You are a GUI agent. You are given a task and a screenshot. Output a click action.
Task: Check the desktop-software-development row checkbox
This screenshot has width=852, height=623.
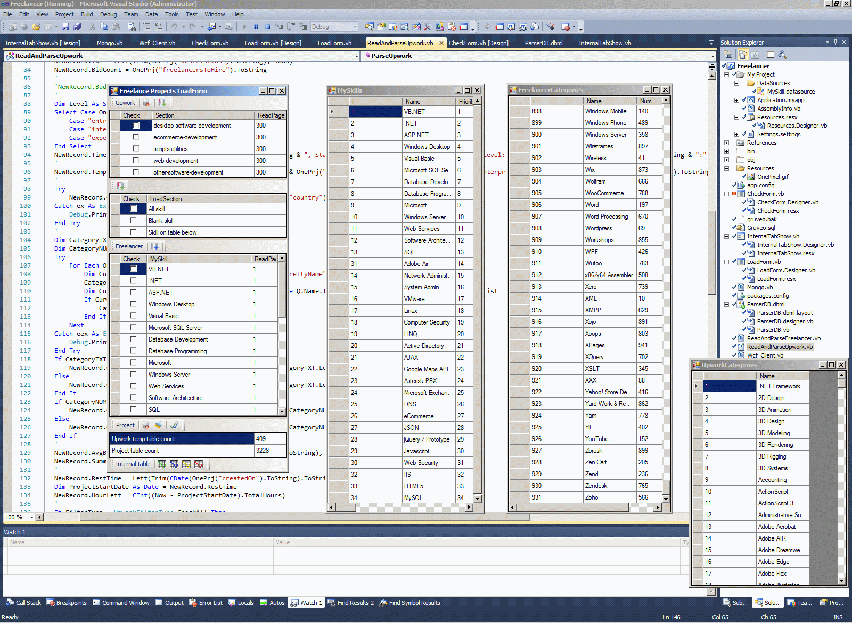pos(136,126)
